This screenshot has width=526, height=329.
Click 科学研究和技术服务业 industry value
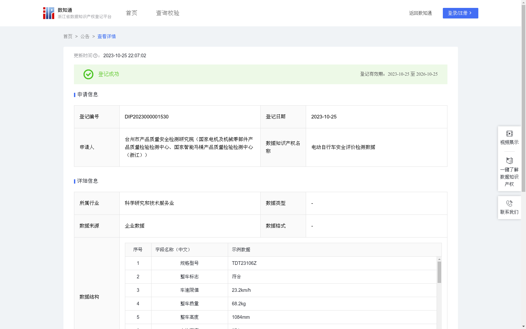pos(149,203)
